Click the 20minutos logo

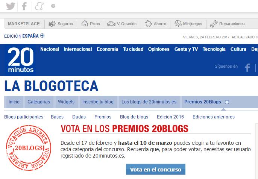coord(21,60)
